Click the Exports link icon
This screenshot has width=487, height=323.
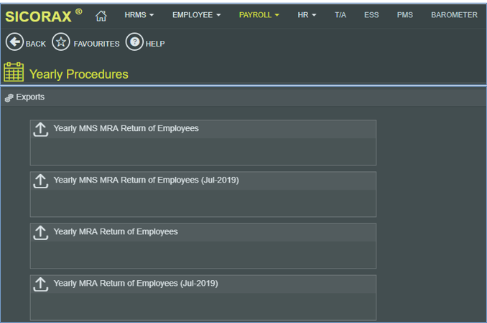pyautogui.click(x=9, y=97)
